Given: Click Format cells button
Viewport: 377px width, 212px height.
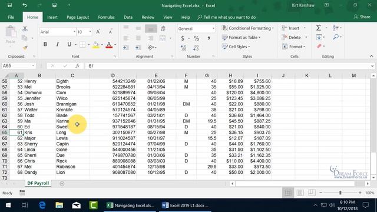Looking at the screenshot, I should click(x=293, y=47).
